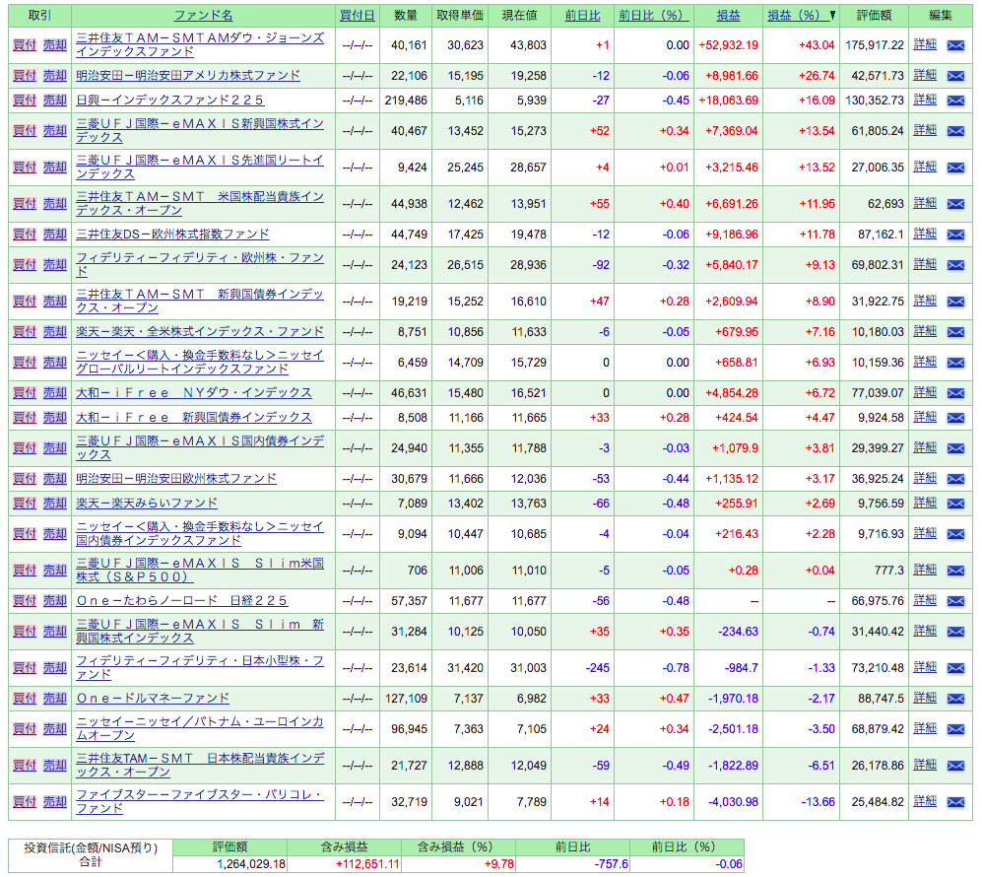Open 詳細 for 大和－iFree 新興国債券インデックス
982x877 pixels.
pos(925,417)
